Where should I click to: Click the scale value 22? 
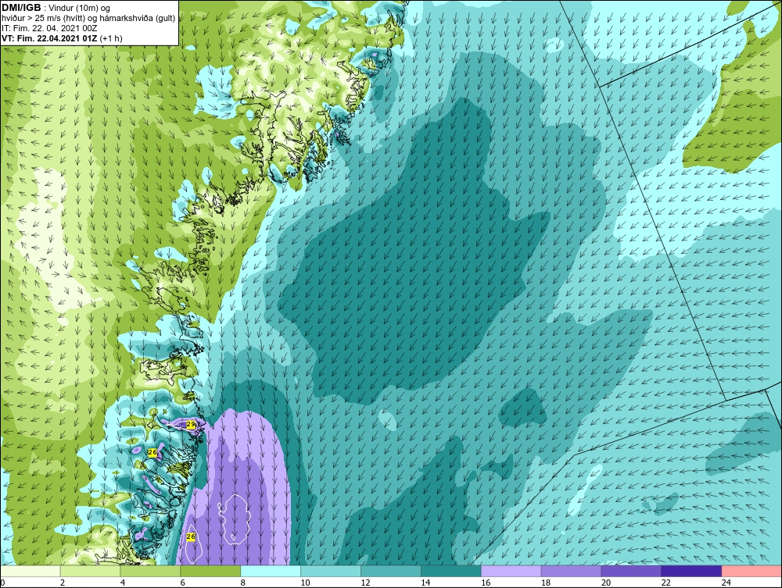665,583
